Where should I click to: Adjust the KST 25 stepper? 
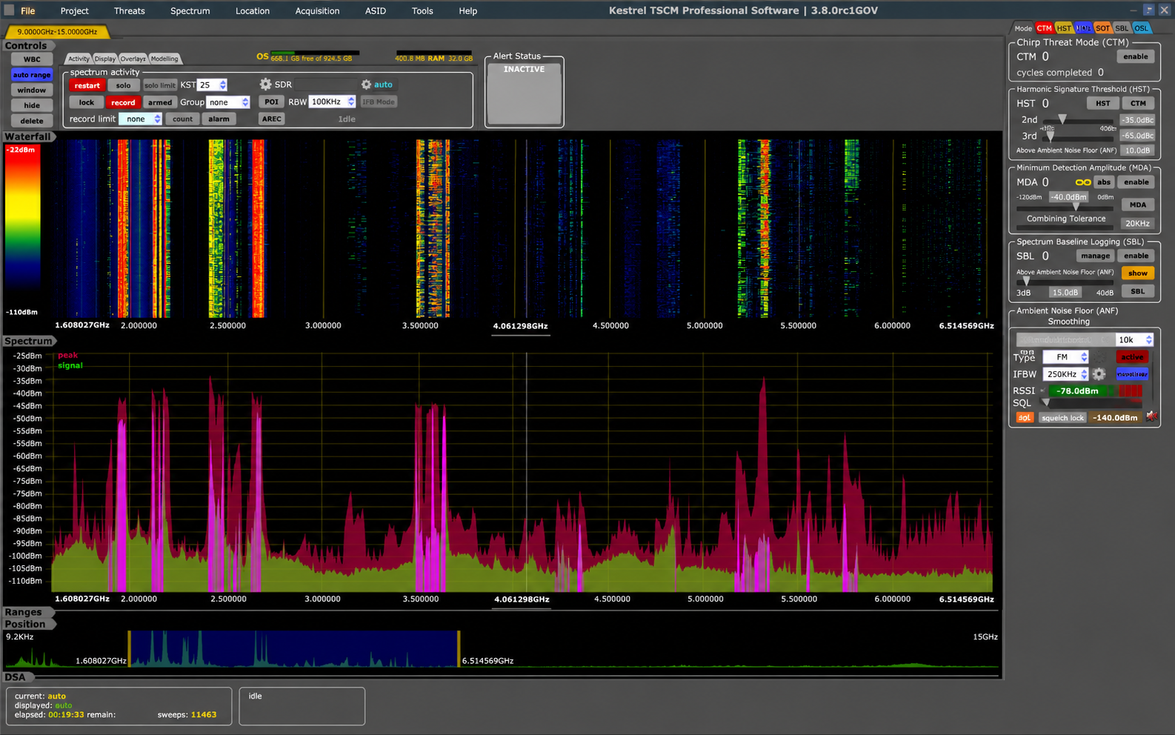212,84
